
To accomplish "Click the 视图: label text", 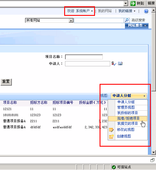I will tap(104, 96).
